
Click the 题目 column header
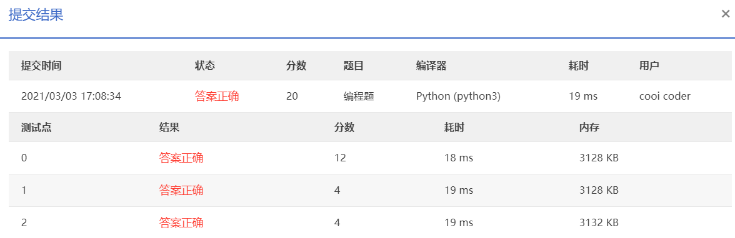pos(354,66)
